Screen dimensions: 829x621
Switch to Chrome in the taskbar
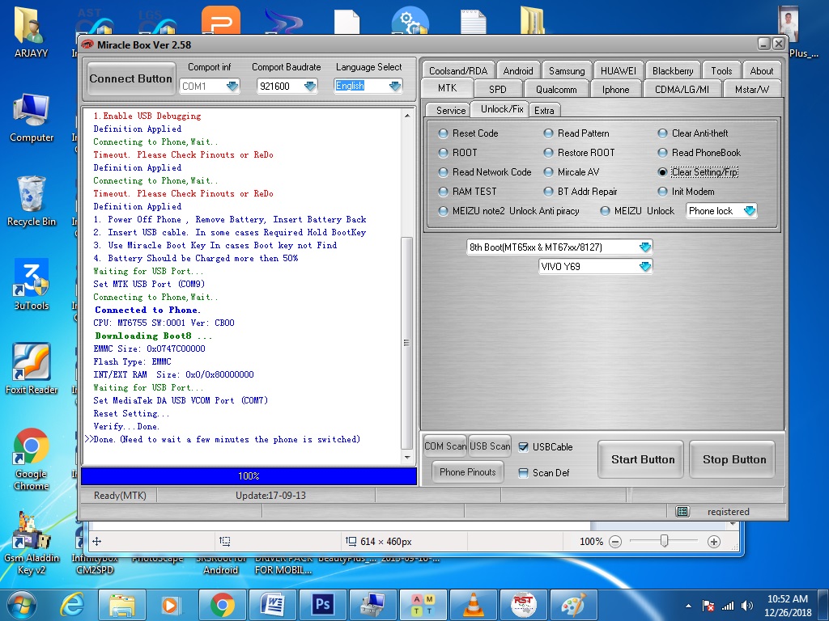(x=222, y=605)
